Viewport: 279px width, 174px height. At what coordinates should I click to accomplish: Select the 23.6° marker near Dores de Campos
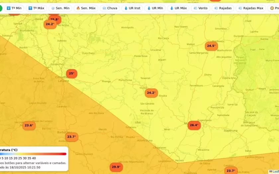pos(29,126)
